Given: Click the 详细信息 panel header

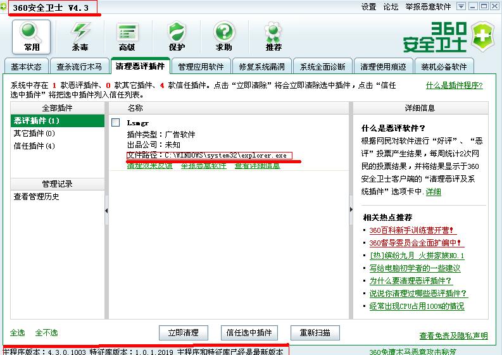Looking at the screenshot, I should click(x=420, y=108).
